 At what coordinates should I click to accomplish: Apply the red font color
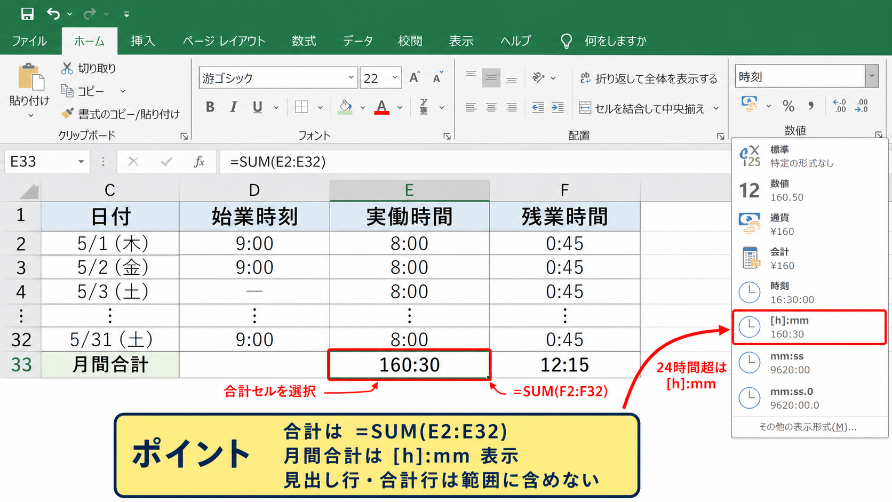pos(381,107)
